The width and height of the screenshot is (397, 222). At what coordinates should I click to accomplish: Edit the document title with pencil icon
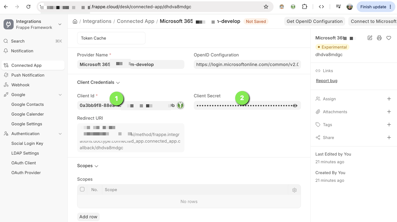pyautogui.click(x=370, y=38)
